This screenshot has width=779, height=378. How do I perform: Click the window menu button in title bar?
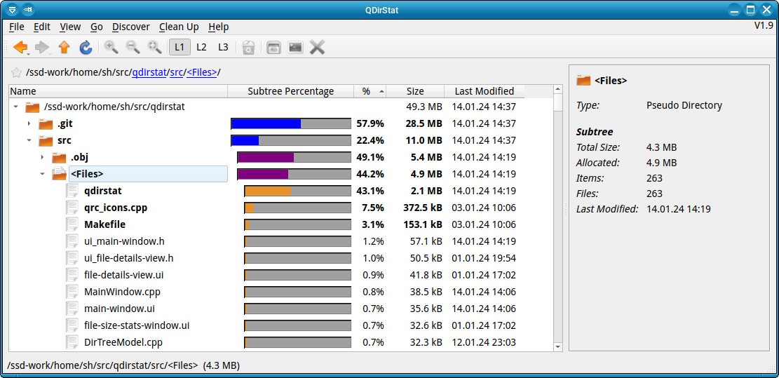click(x=13, y=9)
